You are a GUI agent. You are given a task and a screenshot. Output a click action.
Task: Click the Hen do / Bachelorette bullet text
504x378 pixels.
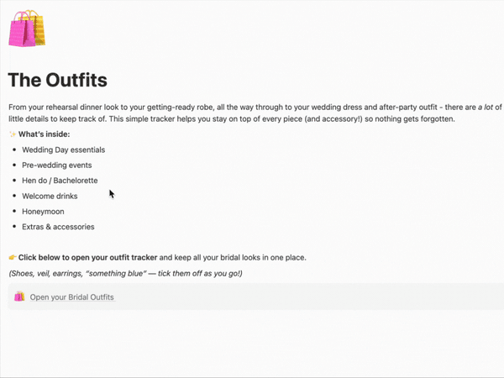[x=60, y=181]
